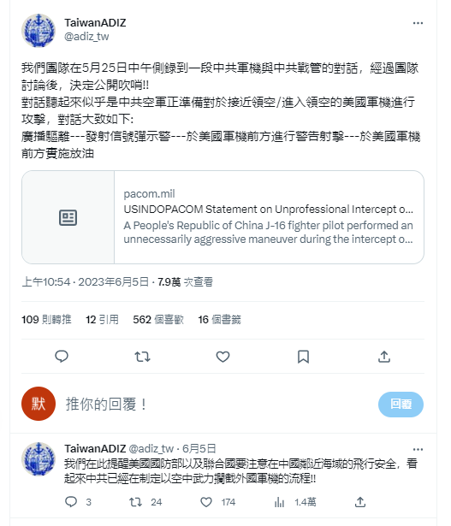
Task: Bookmark the main tweet
Action: click(303, 357)
